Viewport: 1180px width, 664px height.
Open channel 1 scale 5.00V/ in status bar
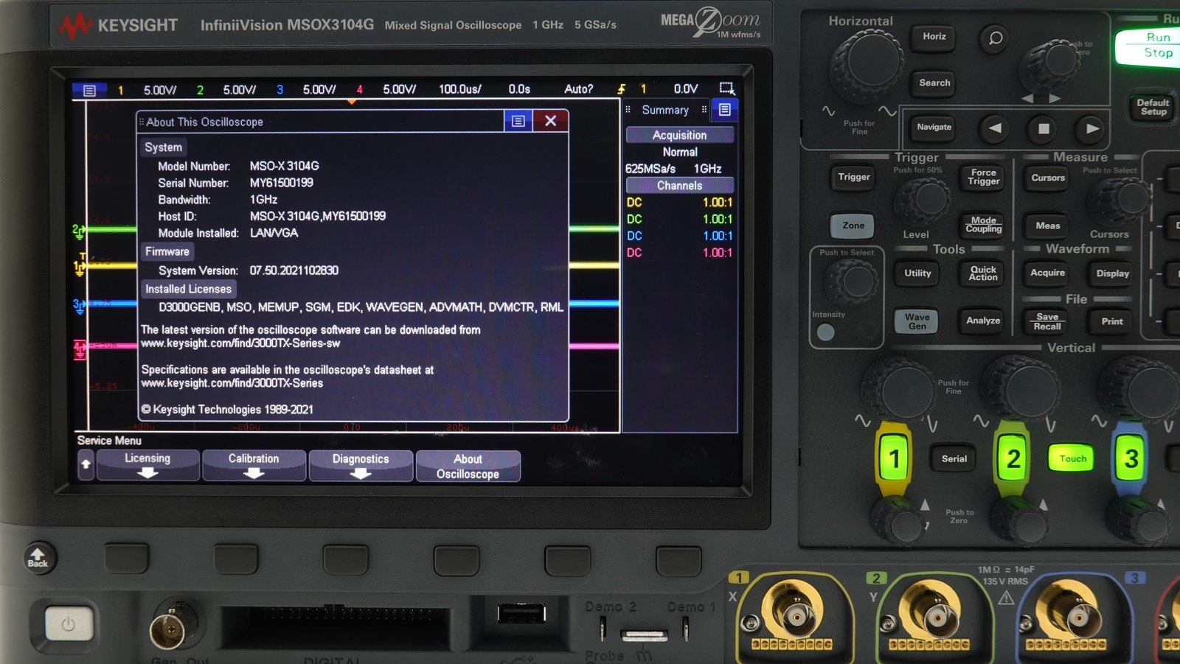pos(160,90)
